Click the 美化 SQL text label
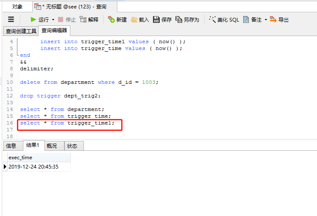Image resolution: width=317 pixels, height=216 pixels. tap(228, 20)
